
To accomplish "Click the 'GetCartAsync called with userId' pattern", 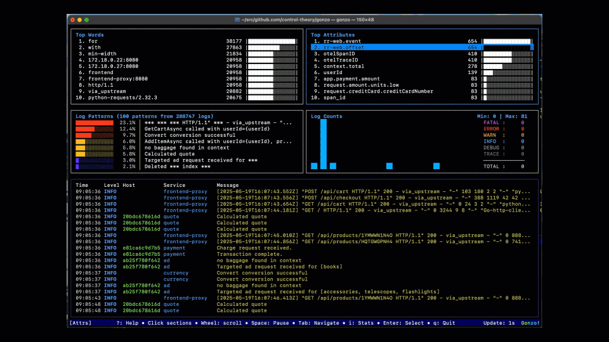I will click(207, 129).
